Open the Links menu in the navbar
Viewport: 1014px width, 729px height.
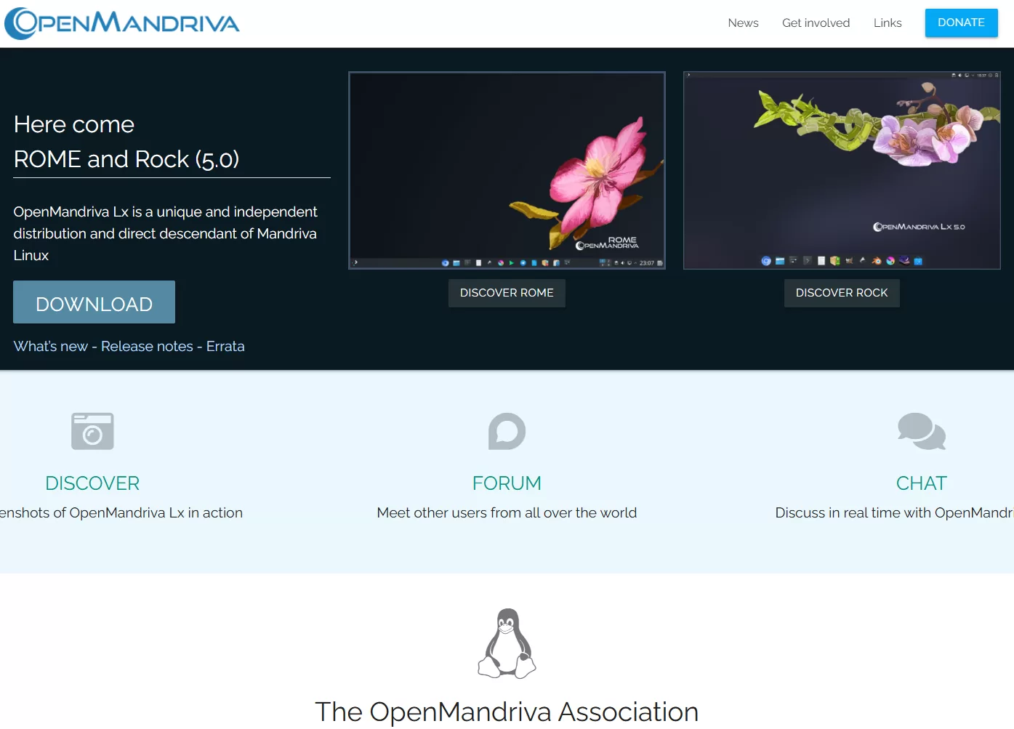[887, 23]
